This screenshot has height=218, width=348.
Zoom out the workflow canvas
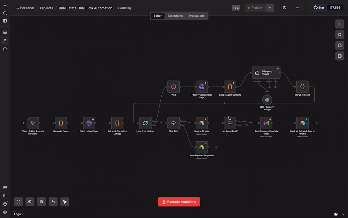click(x=41, y=202)
